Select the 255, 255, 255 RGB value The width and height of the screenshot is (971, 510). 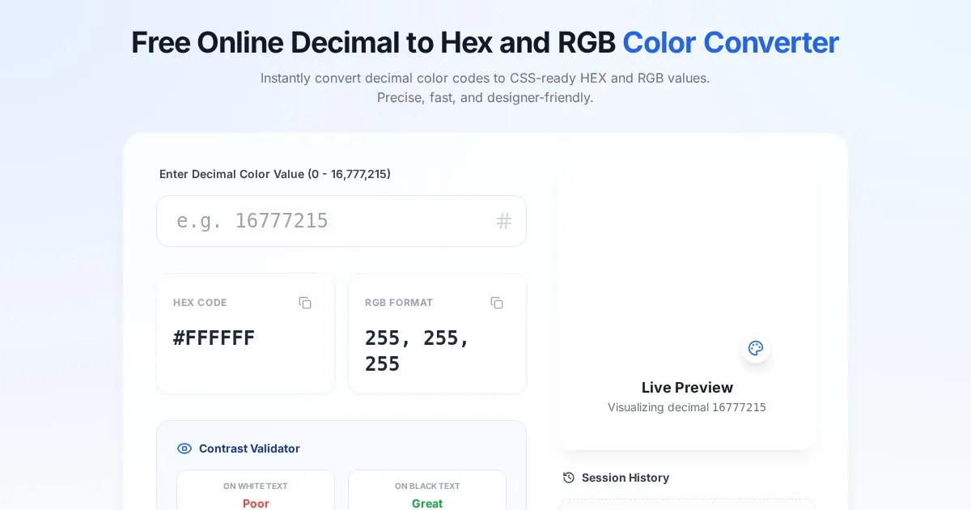pyautogui.click(x=417, y=351)
